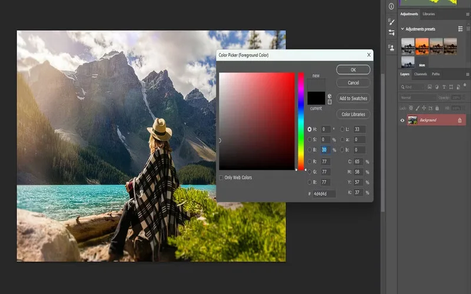Open the Info panel icon
Viewport: 471px width, 294px height.
point(391,6)
